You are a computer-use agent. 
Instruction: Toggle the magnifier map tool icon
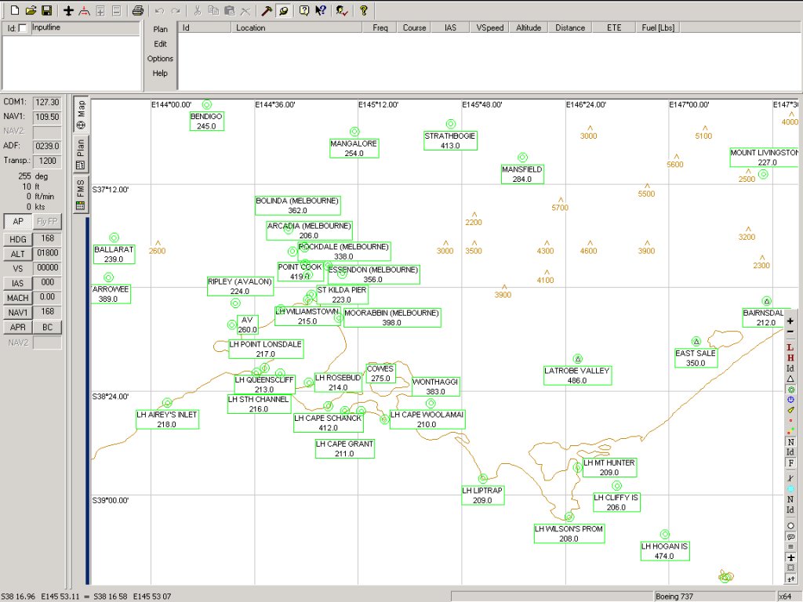coord(283,10)
